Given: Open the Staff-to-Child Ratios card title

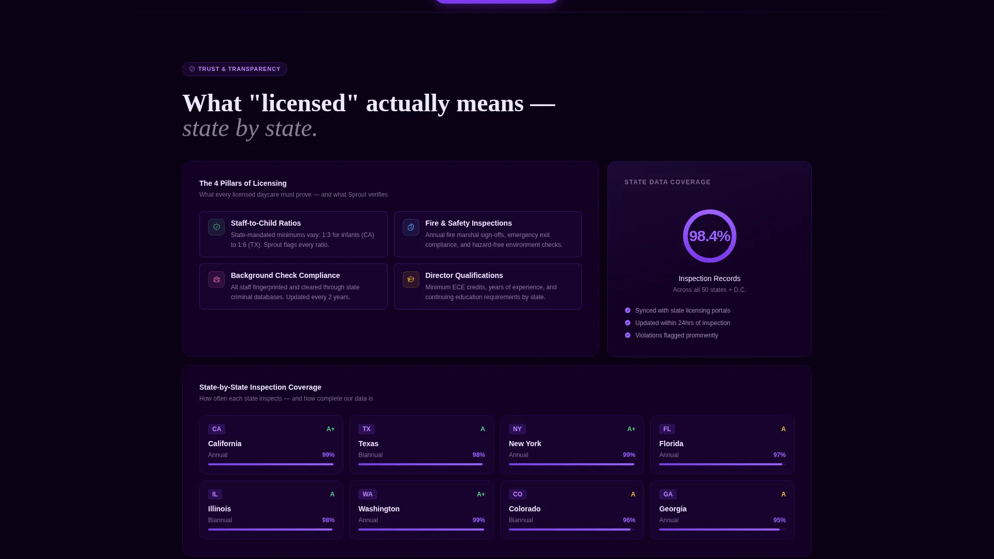Looking at the screenshot, I should pyautogui.click(x=266, y=223).
